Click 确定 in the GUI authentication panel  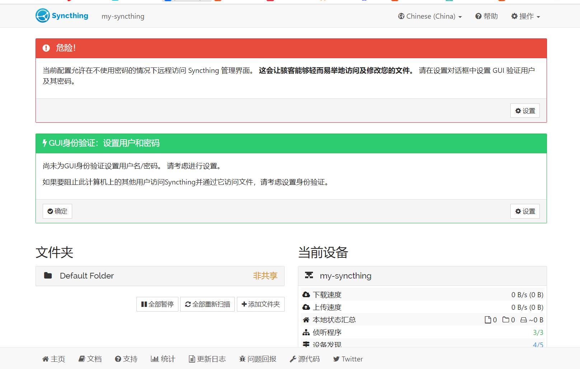click(57, 211)
